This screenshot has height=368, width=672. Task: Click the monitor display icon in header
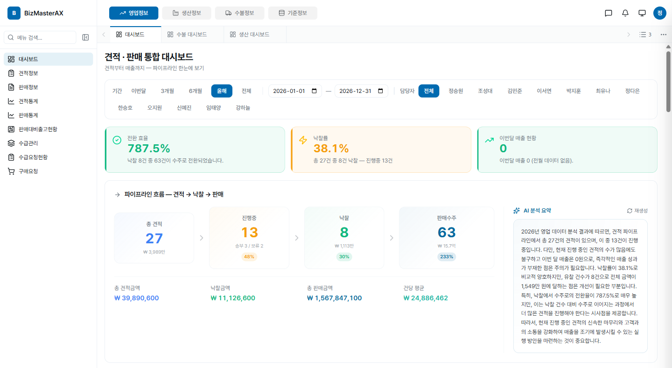pos(642,13)
